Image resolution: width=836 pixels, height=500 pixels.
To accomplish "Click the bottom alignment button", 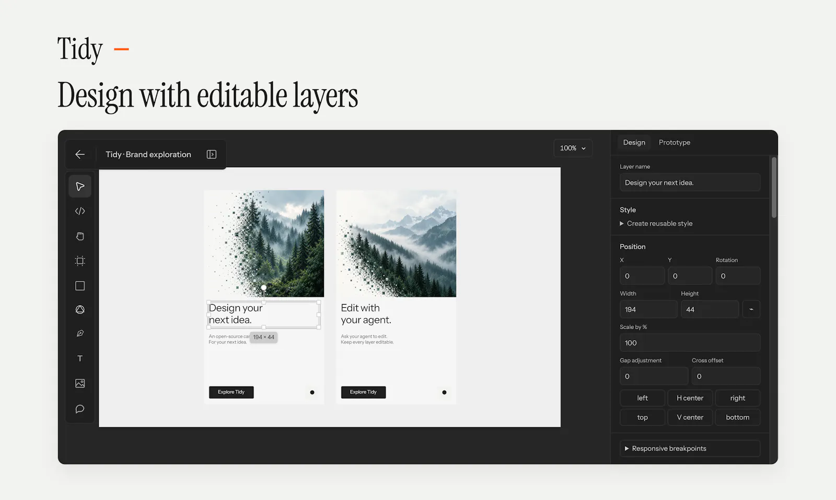I will point(738,417).
